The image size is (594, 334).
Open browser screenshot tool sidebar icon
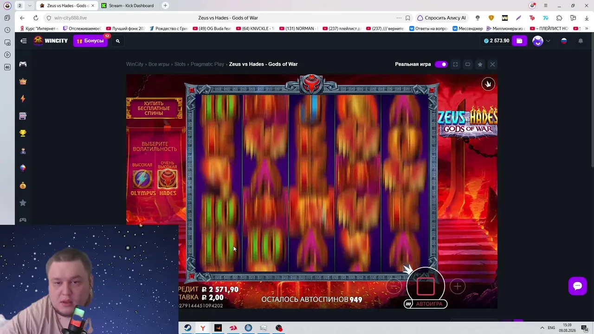tap(7, 43)
